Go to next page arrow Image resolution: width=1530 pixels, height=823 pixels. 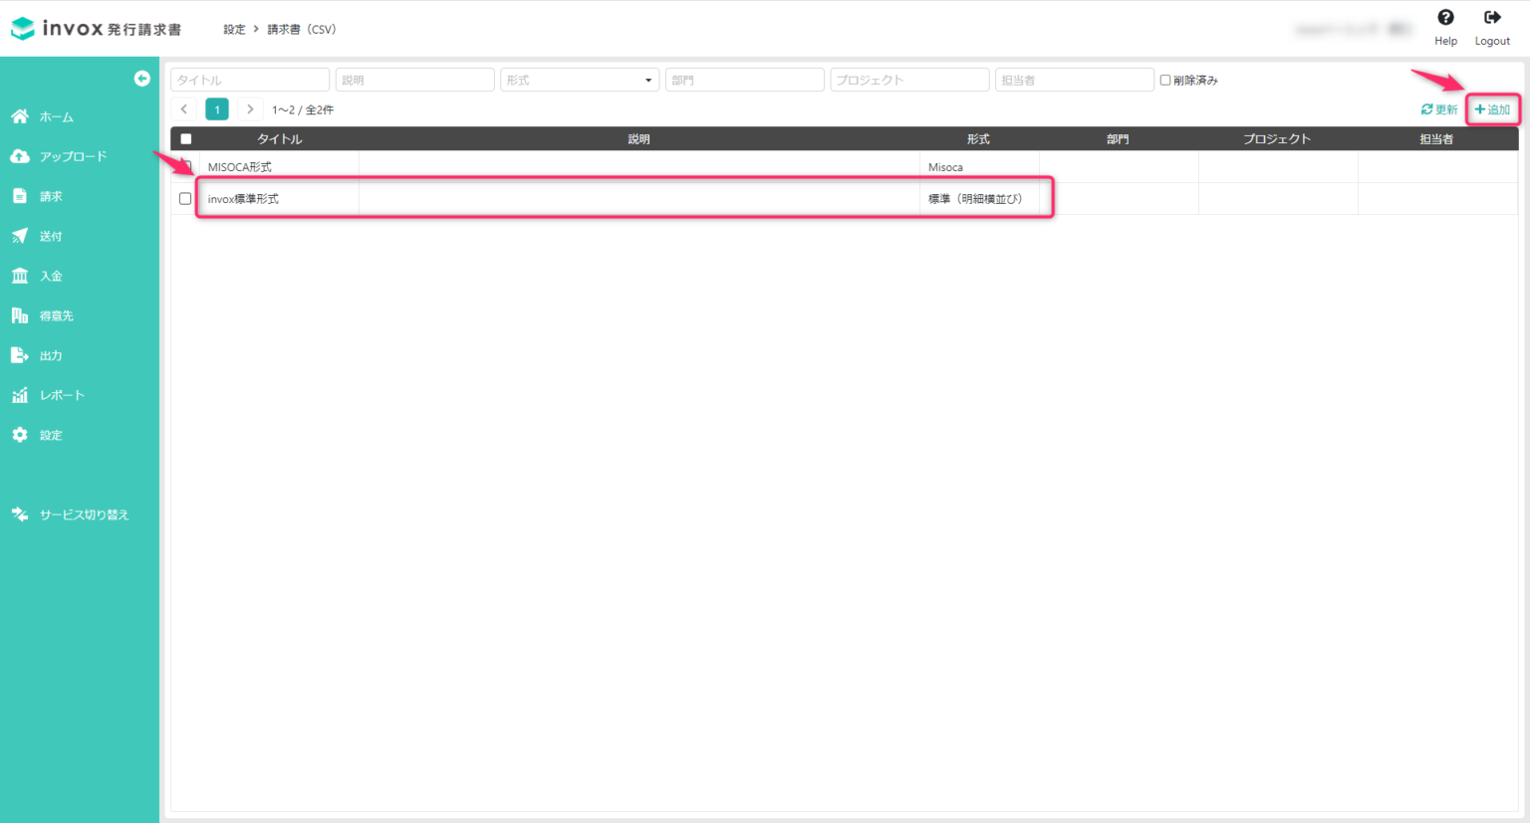pyautogui.click(x=250, y=109)
